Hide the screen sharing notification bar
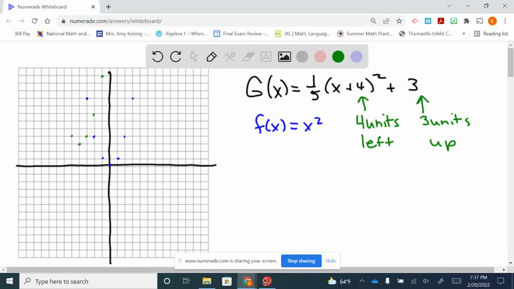 (330, 261)
